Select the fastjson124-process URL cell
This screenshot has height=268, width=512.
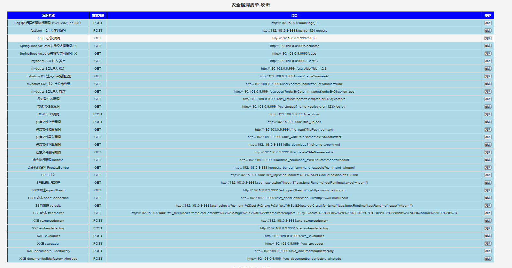coord(294,31)
